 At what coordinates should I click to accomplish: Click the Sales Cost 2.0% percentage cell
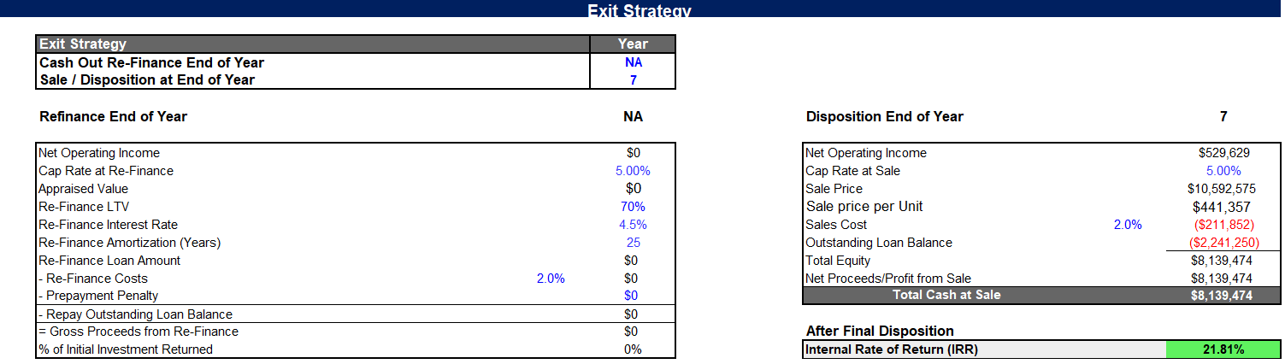pyautogui.click(x=1127, y=225)
